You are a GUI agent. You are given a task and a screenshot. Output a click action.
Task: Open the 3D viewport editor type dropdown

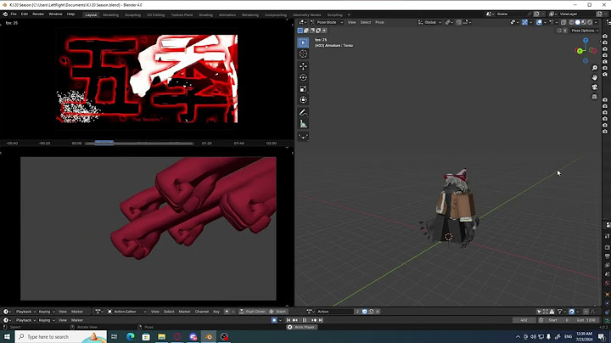(302, 22)
